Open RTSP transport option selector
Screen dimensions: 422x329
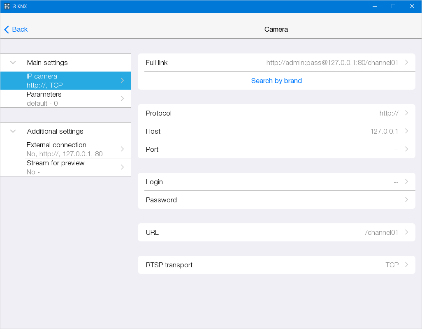[x=276, y=265]
